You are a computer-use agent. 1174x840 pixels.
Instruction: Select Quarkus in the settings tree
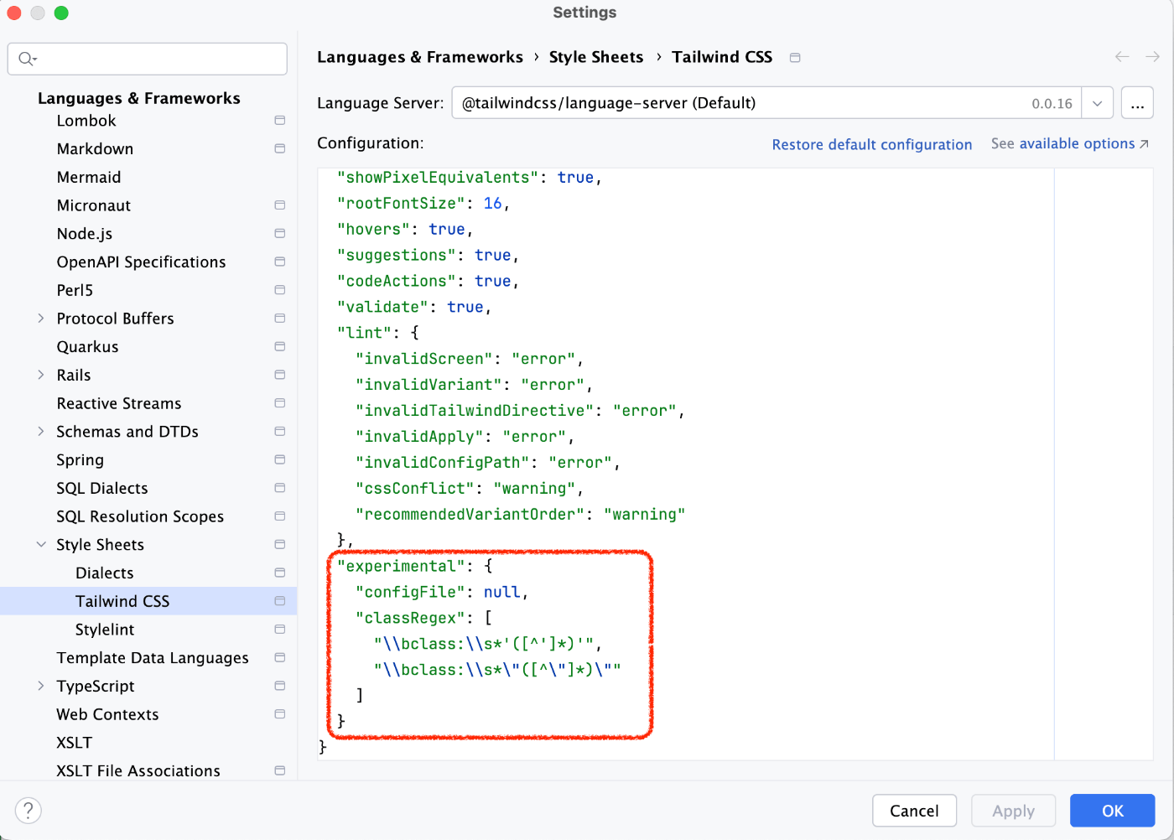coord(87,346)
